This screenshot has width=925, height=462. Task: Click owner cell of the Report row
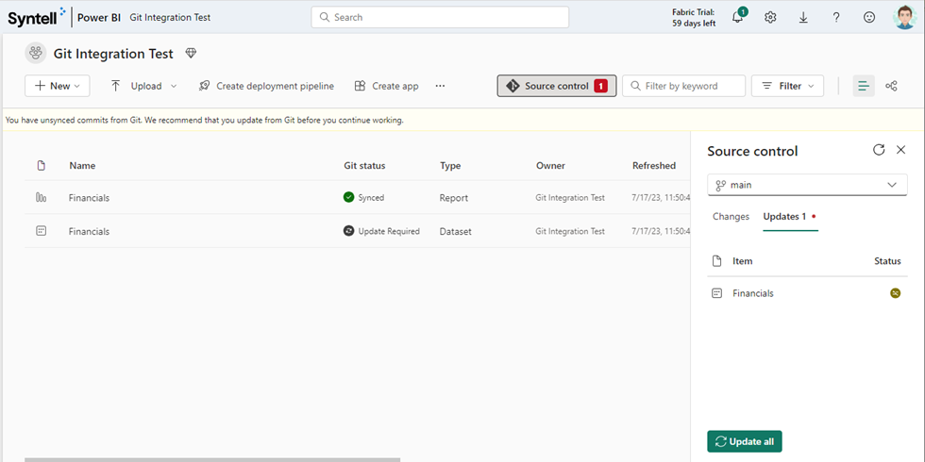[570, 198]
